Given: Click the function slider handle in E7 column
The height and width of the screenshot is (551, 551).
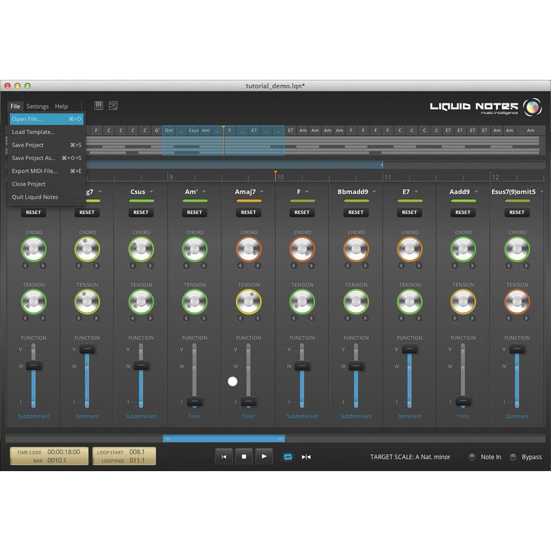Looking at the screenshot, I should (409, 349).
